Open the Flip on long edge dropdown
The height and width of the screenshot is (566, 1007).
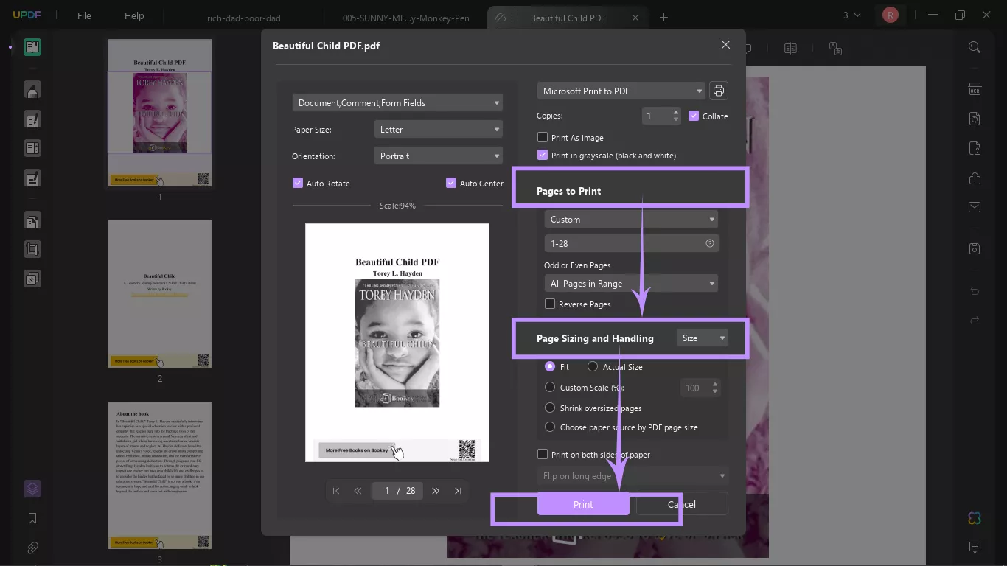tap(633, 475)
